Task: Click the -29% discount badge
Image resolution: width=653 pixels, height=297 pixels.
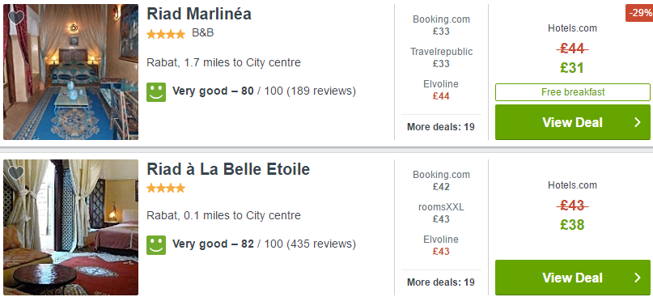Action: coord(639,13)
